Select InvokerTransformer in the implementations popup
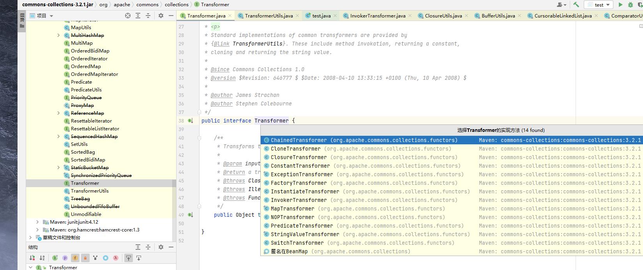643x270 pixels. coord(299,200)
